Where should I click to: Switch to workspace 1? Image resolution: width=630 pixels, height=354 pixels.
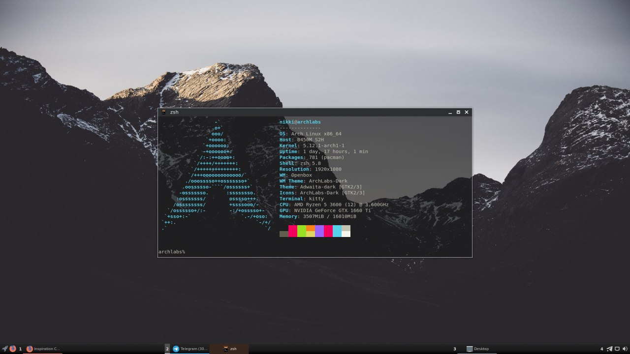pos(20,349)
